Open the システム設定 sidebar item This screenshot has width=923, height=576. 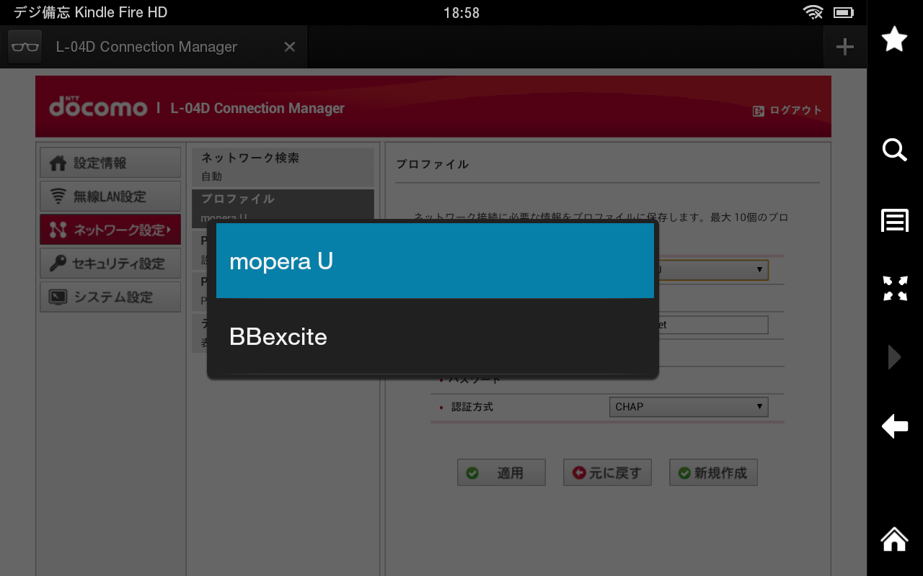[x=110, y=297]
